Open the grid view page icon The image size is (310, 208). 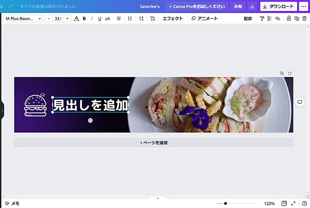[284, 204]
